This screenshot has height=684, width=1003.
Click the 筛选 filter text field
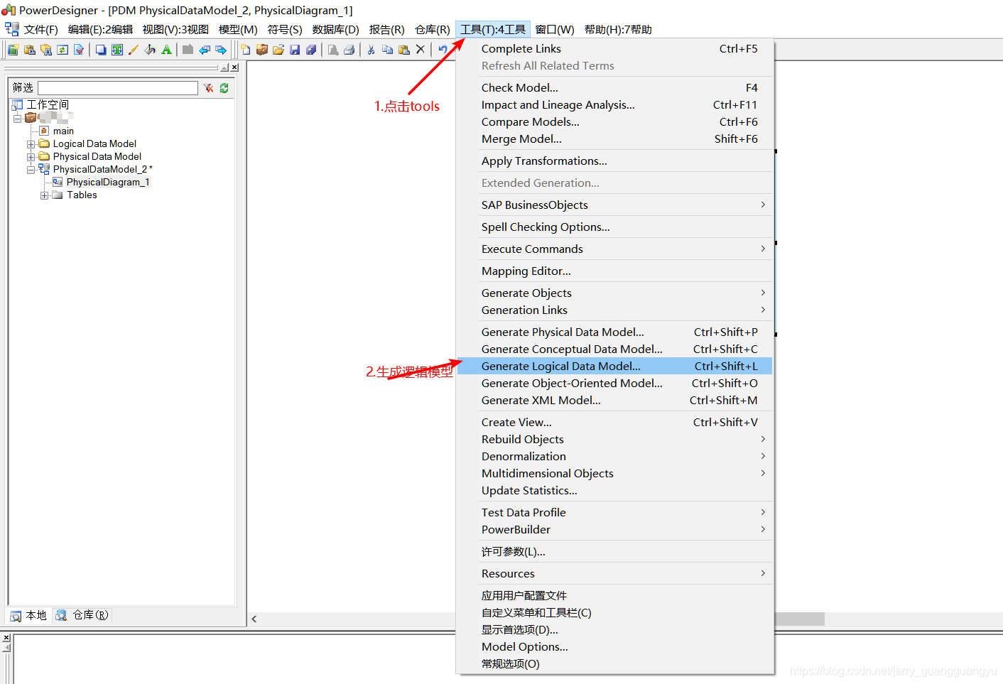[x=118, y=88]
